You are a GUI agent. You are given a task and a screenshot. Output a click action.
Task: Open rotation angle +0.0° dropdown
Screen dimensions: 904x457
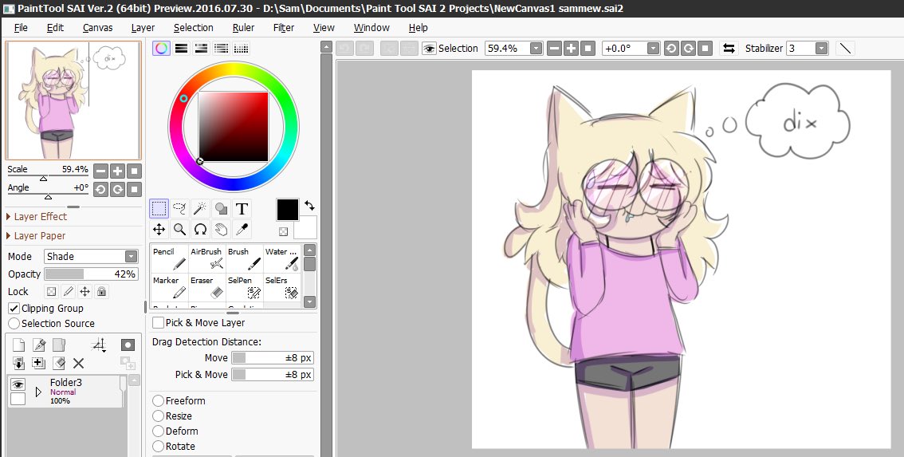pyautogui.click(x=653, y=49)
